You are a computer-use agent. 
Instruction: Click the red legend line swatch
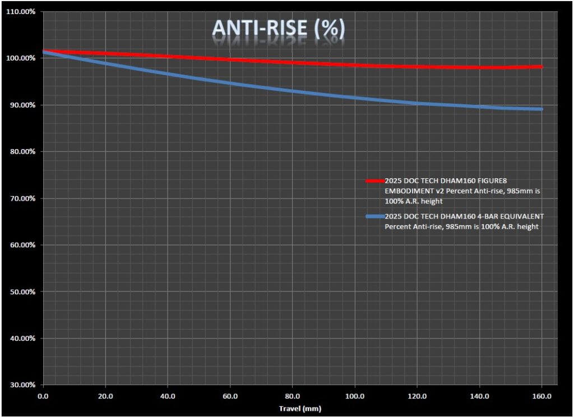click(x=374, y=181)
